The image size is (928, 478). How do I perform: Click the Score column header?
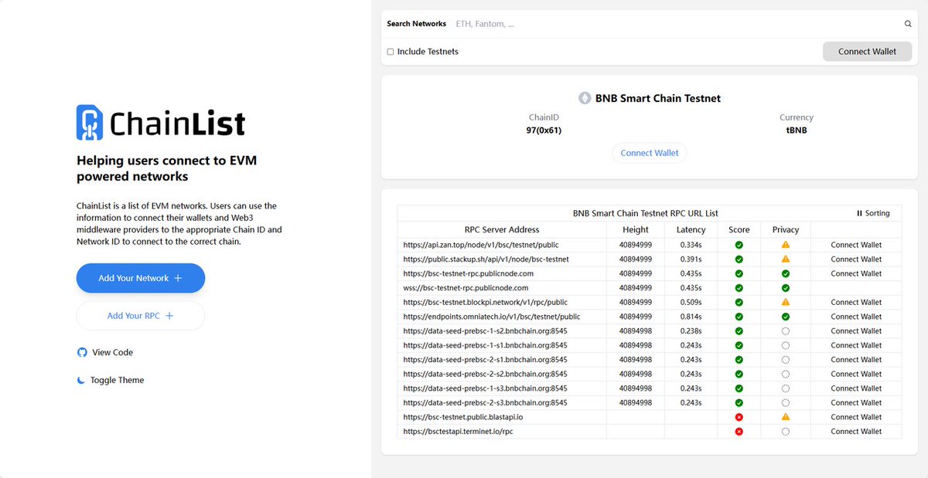click(739, 229)
